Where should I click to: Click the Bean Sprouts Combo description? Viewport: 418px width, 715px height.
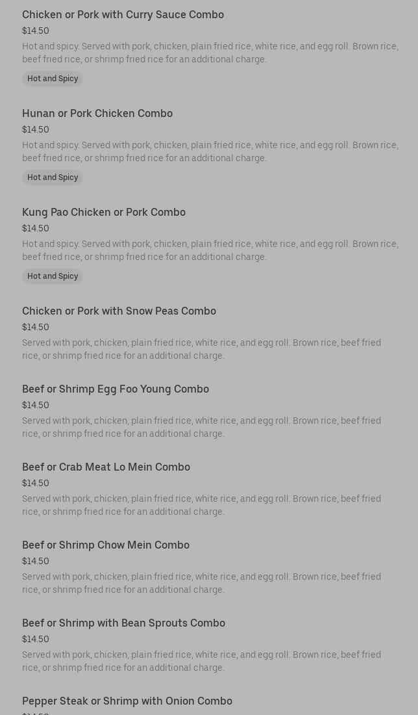coord(201,661)
